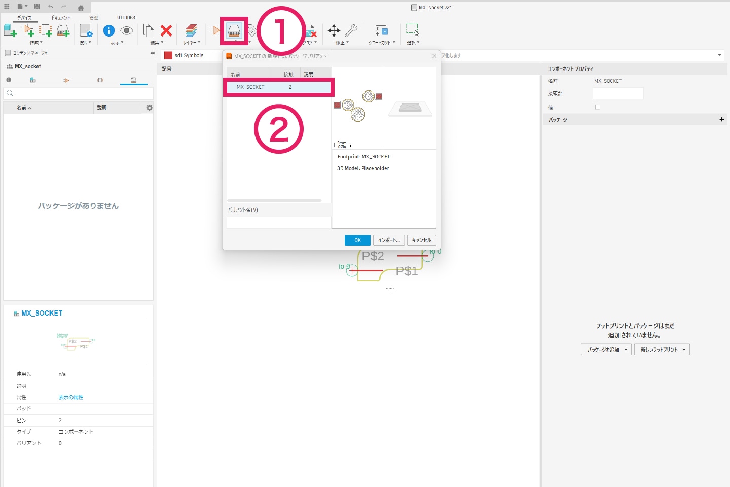This screenshot has height=487, width=730.
Task: Open the 新しいフットプリント dropdown
Action: [662, 350]
